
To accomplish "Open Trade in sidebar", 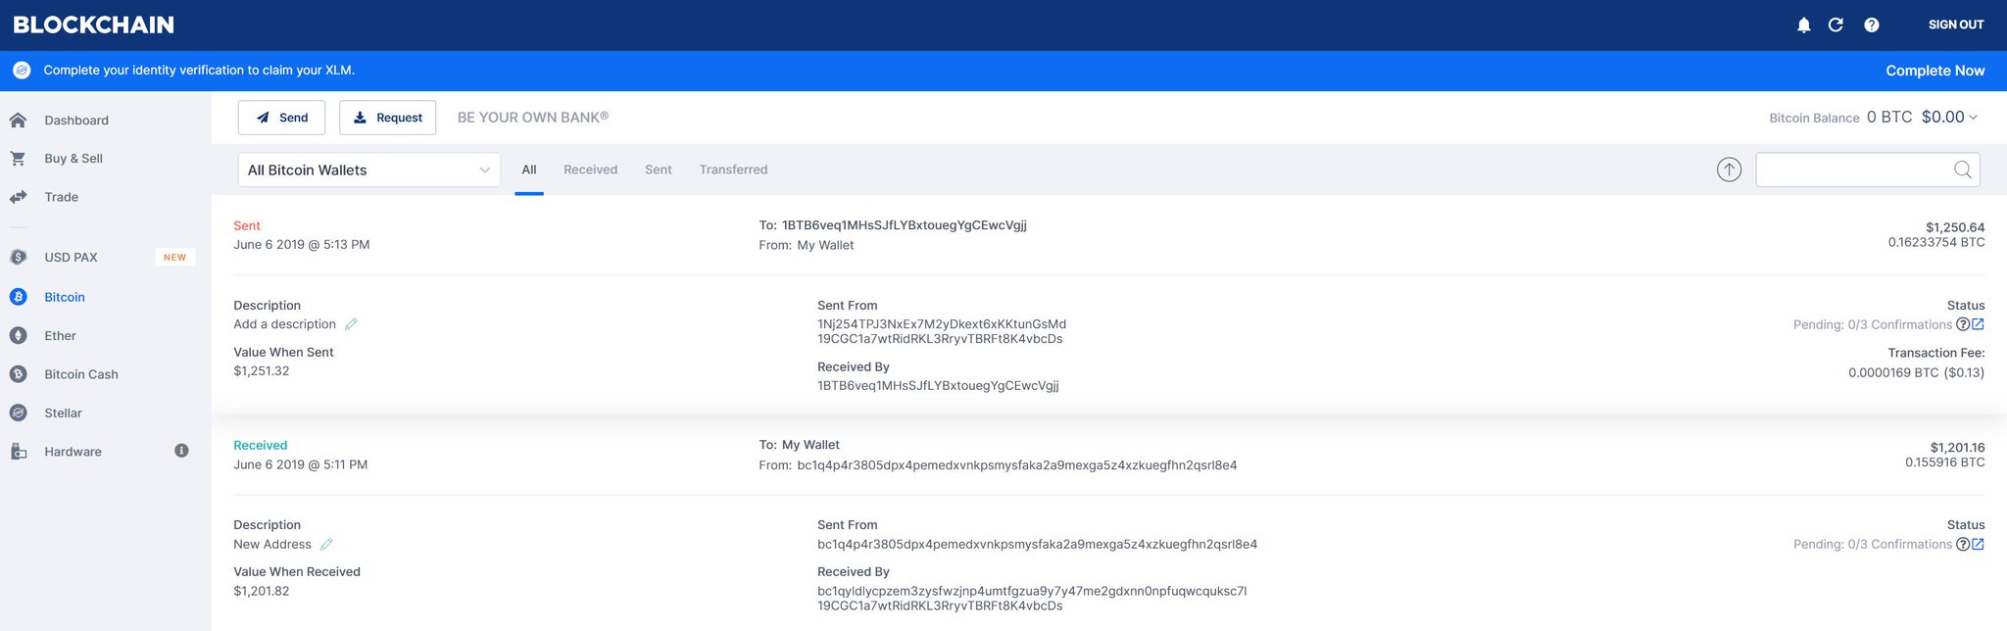I will point(61,197).
